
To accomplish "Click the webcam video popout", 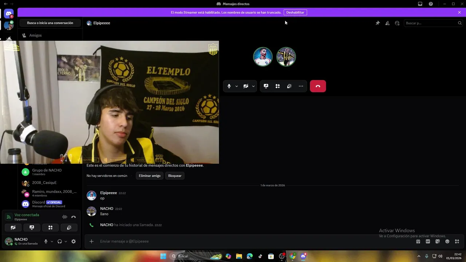I will 109,102.
